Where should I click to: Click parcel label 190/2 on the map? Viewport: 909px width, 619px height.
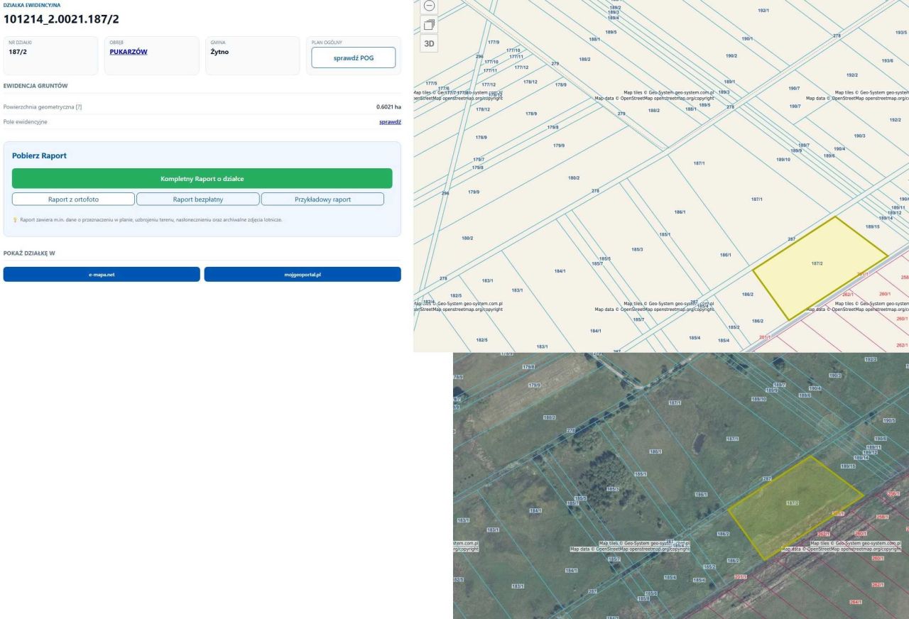coord(731,55)
